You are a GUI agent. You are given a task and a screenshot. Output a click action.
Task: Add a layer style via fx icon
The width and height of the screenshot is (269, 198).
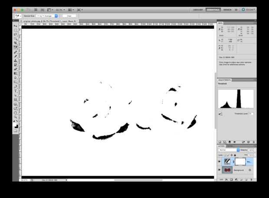226,180
